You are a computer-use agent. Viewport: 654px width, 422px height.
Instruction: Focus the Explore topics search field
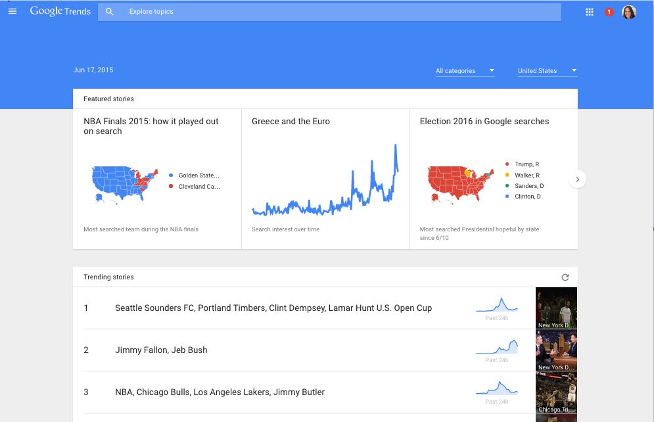pyautogui.click(x=329, y=12)
